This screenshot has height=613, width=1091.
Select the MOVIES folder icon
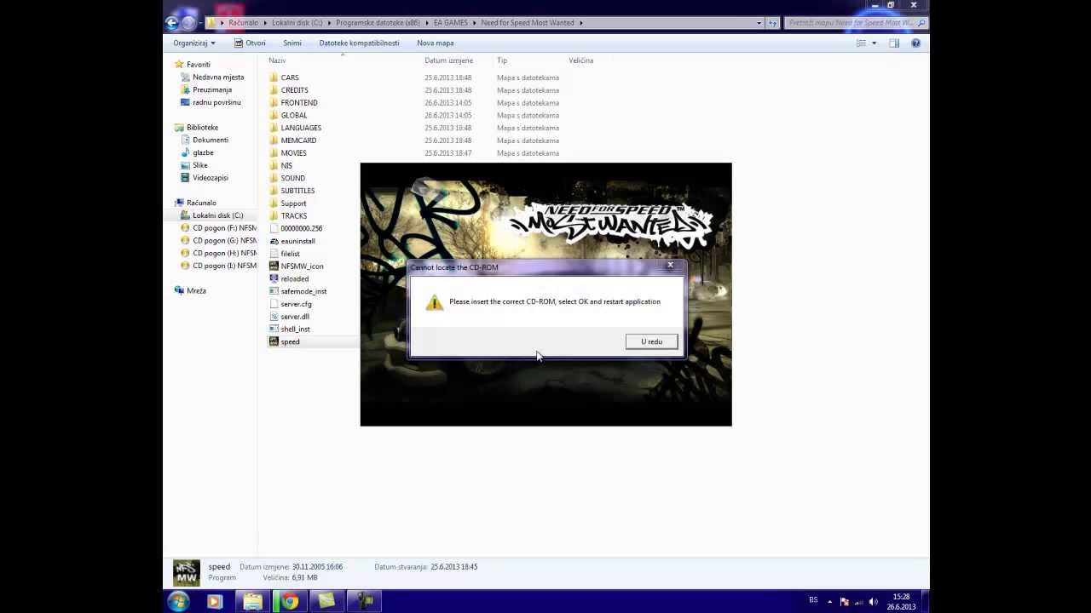coord(274,153)
